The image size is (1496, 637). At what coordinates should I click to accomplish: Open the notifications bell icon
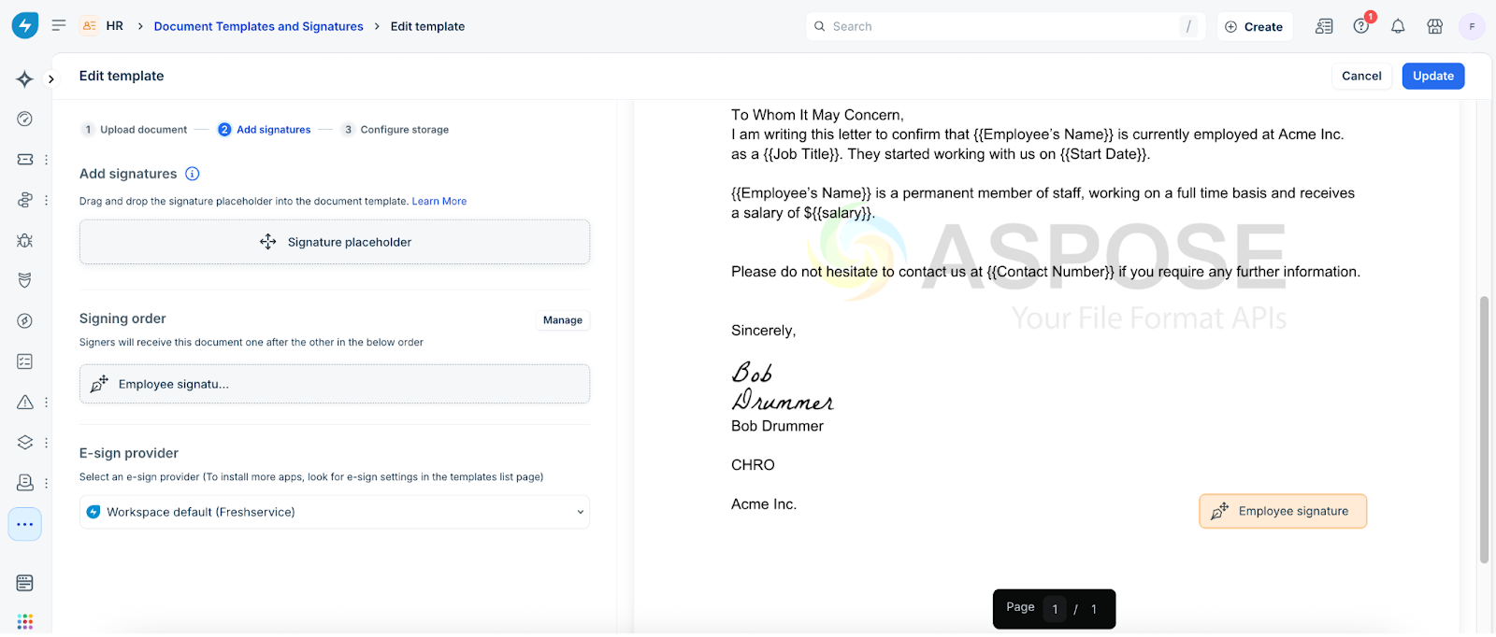point(1398,26)
